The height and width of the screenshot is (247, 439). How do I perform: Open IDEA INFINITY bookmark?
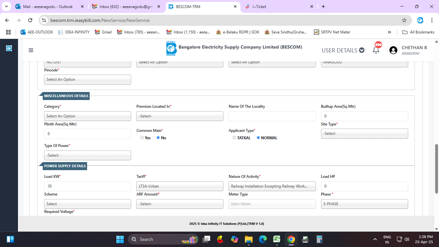click(74, 32)
